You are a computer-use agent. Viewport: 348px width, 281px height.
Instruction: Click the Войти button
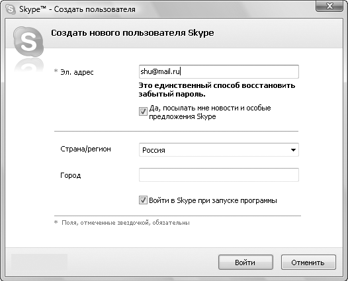coord(245,262)
